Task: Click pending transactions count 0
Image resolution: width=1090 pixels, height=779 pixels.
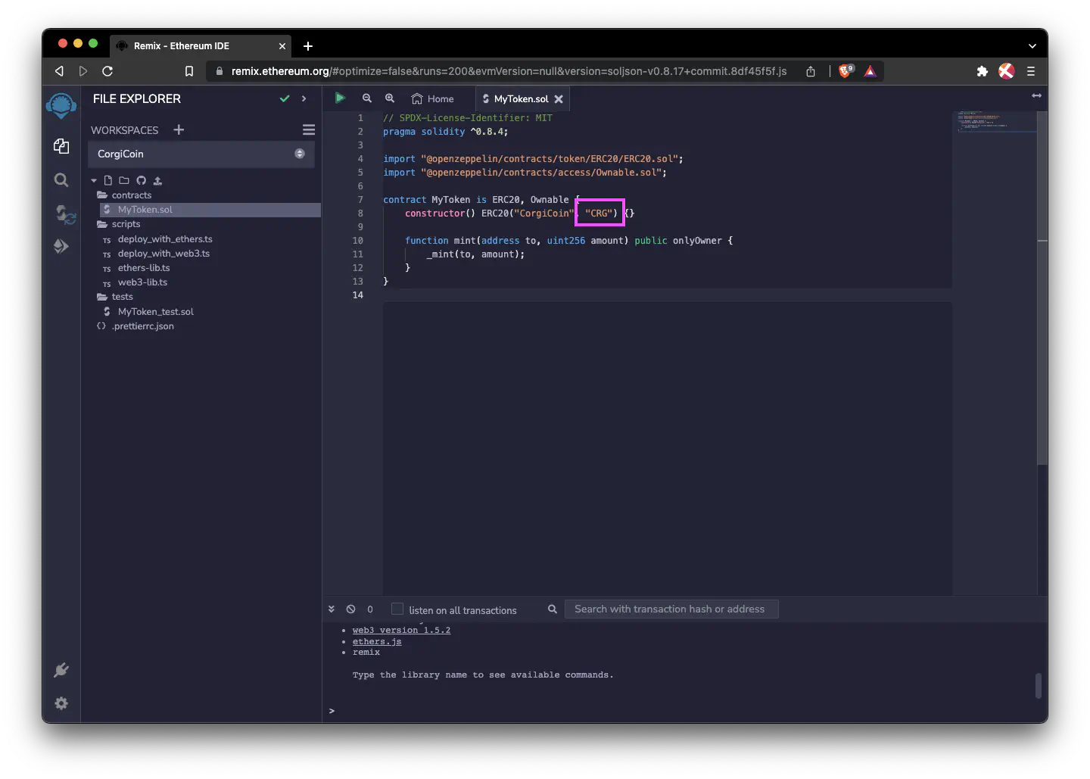Action: point(370,609)
